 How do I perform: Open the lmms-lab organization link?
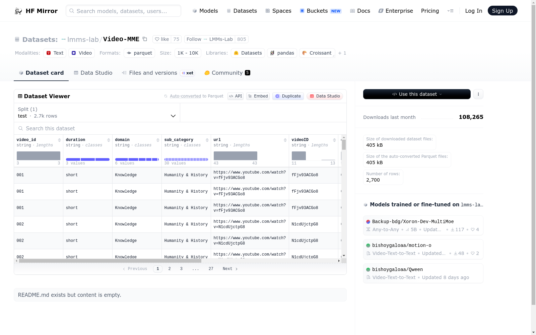[83, 40]
